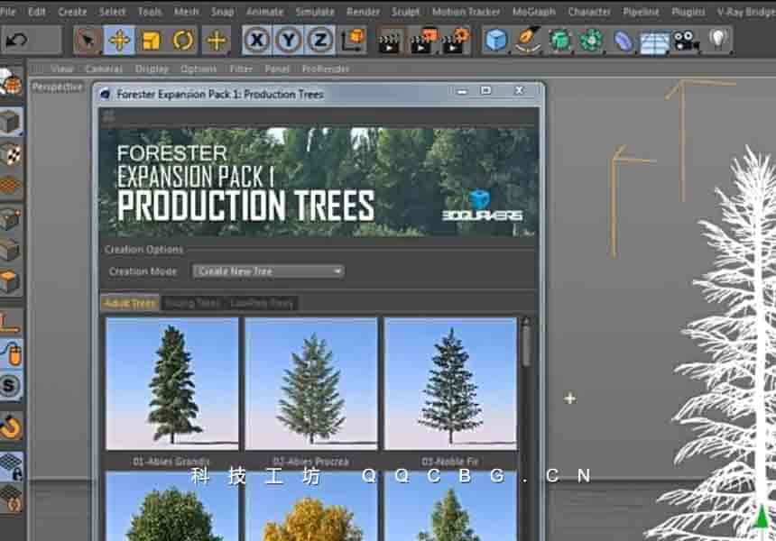Close the Forester Expansion Pack window

[x=519, y=90]
